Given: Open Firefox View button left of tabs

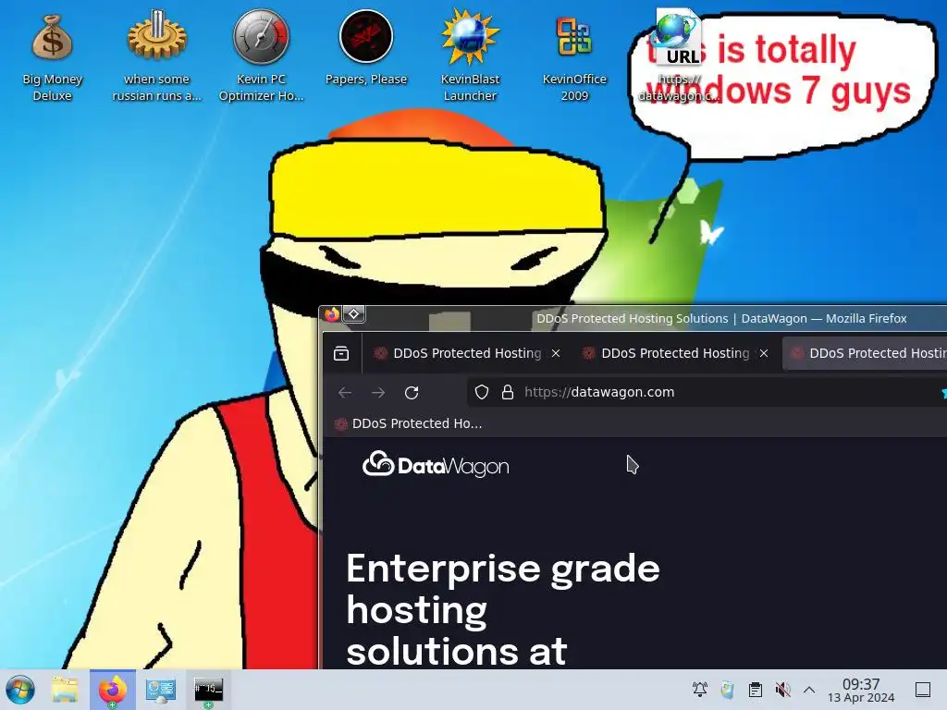Looking at the screenshot, I should 341,353.
